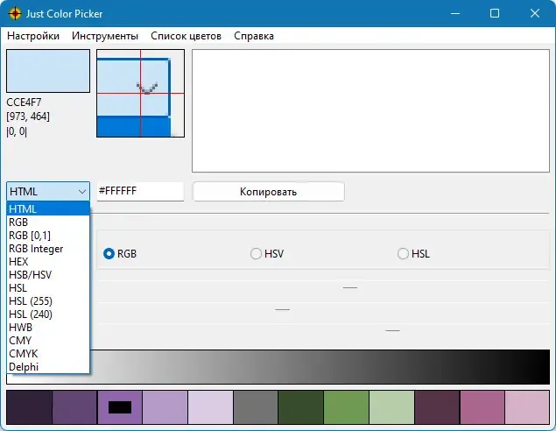The image size is (556, 431).
Task: Pick the dark violet palette swatch
Action: [x=74, y=407]
